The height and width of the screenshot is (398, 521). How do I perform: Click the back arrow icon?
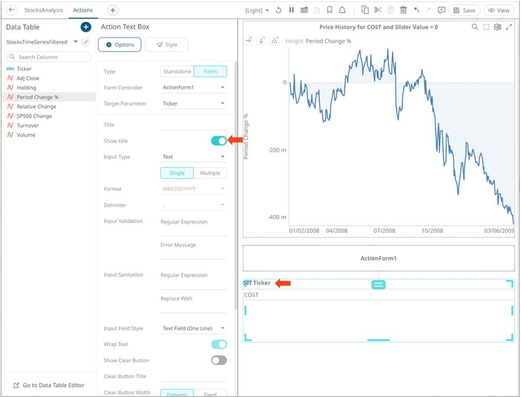(12, 10)
